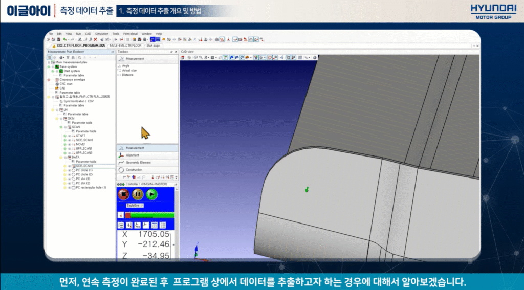Screen dimensions: 524x290
Task: Collapse the SCAN tree node
Action: pos(65,127)
